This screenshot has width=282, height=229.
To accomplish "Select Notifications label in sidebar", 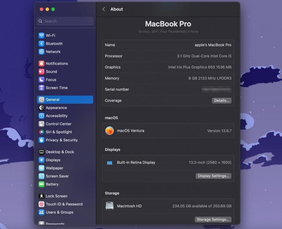I will tap(57, 64).
